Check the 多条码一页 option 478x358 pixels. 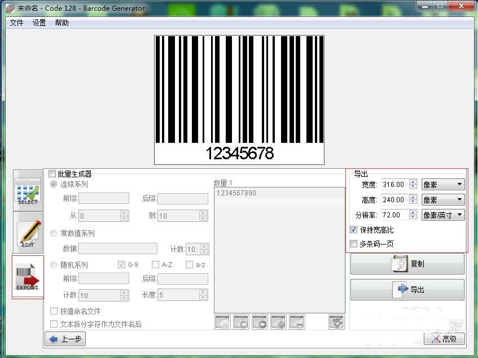point(354,243)
